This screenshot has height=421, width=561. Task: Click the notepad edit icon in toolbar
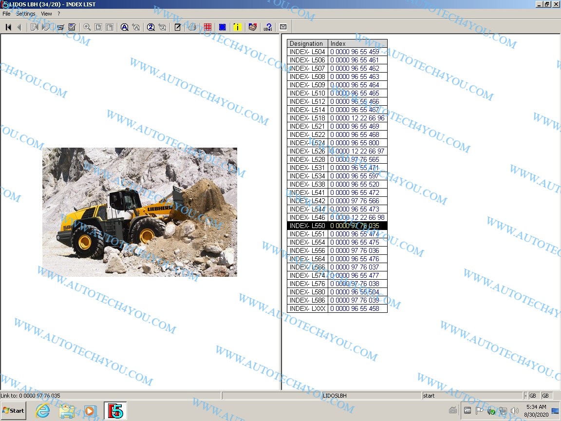pos(177,27)
